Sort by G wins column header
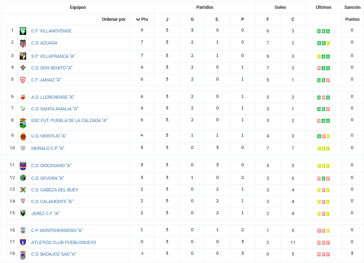 click(x=192, y=19)
